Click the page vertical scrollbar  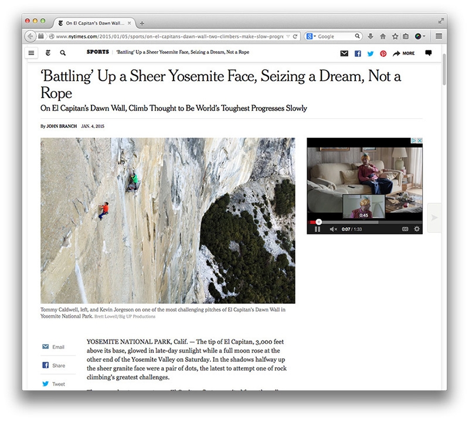pyautogui.click(x=444, y=69)
